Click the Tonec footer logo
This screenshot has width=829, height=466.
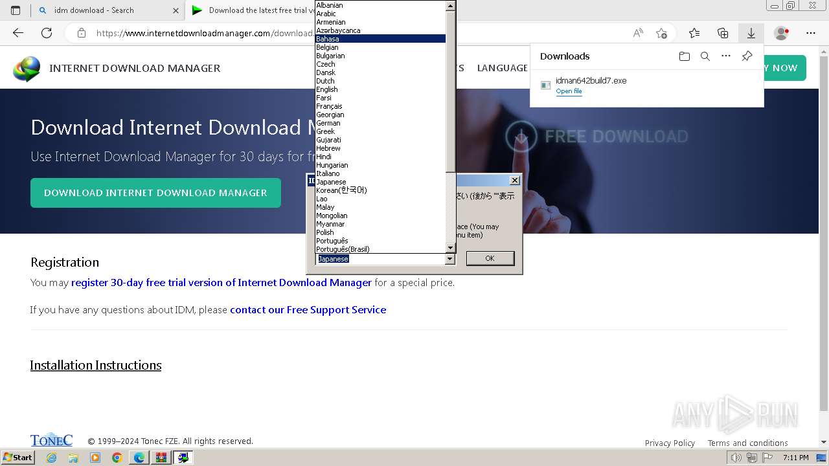tap(51, 440)
